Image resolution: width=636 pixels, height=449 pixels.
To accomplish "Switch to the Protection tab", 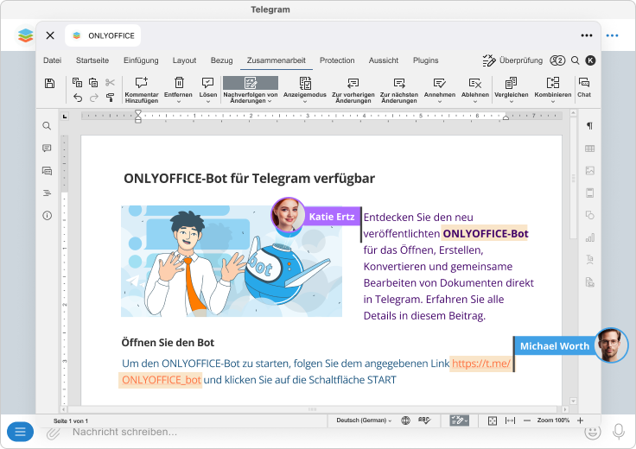I will point(337,60).
